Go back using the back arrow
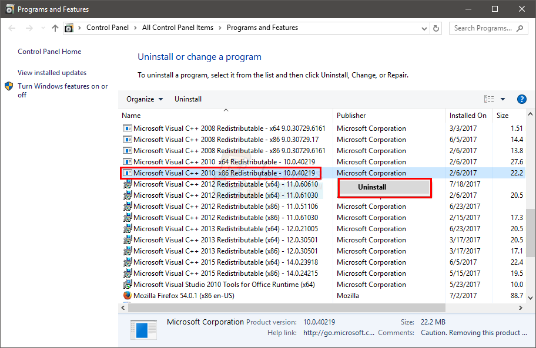The height and width of the screenshot is (348, 536). 12,28
